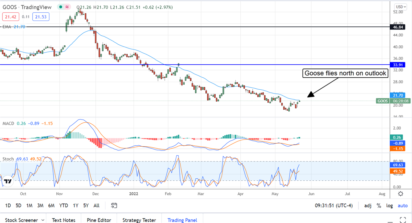The width and height of the screenshot is (412, 223).
Task: Open chart settings gear icon
Action: 400,194
